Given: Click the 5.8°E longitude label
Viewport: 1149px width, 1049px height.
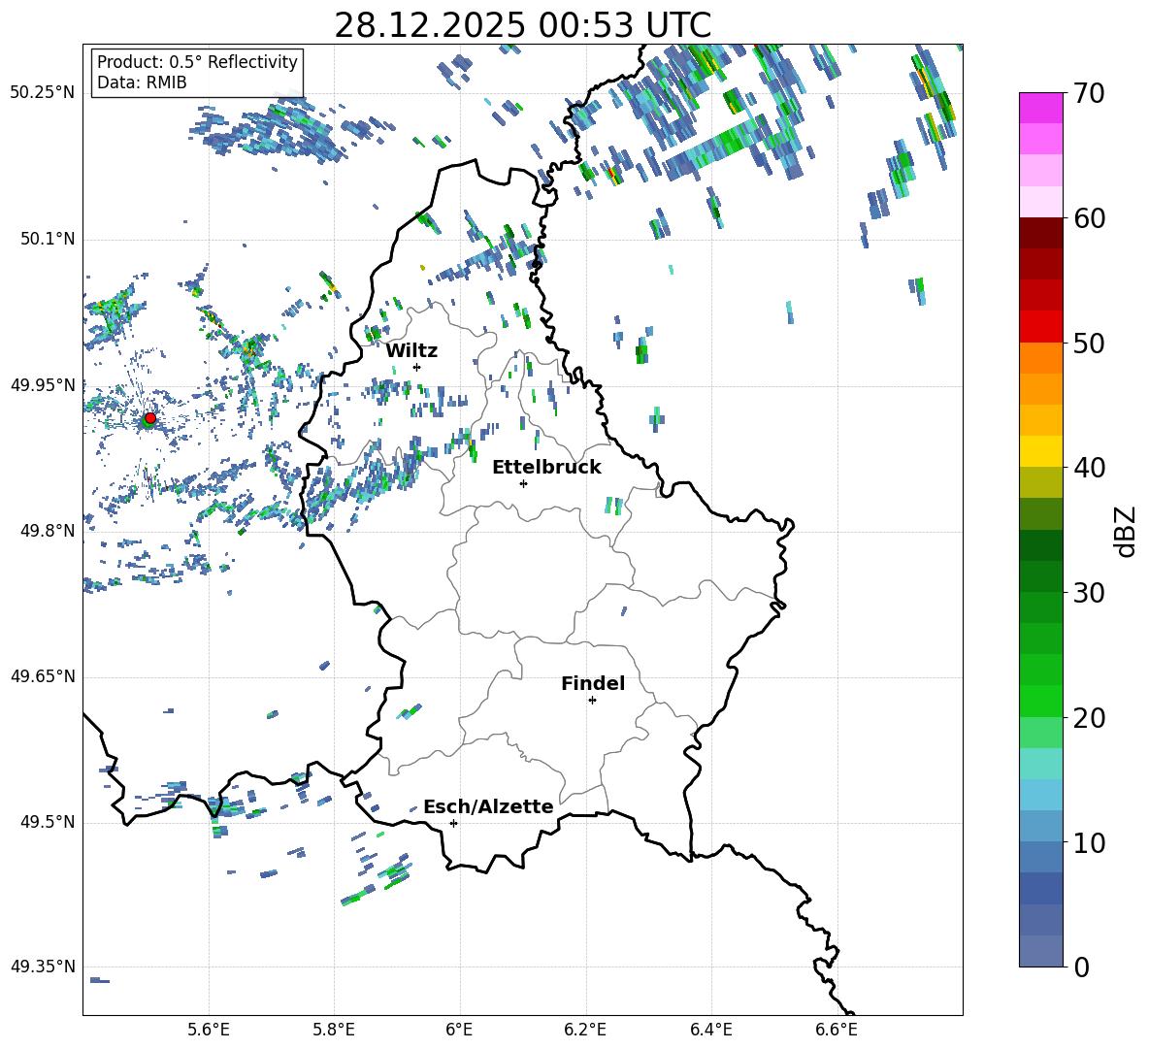Looking at the screenshot, I should 334,1030.
